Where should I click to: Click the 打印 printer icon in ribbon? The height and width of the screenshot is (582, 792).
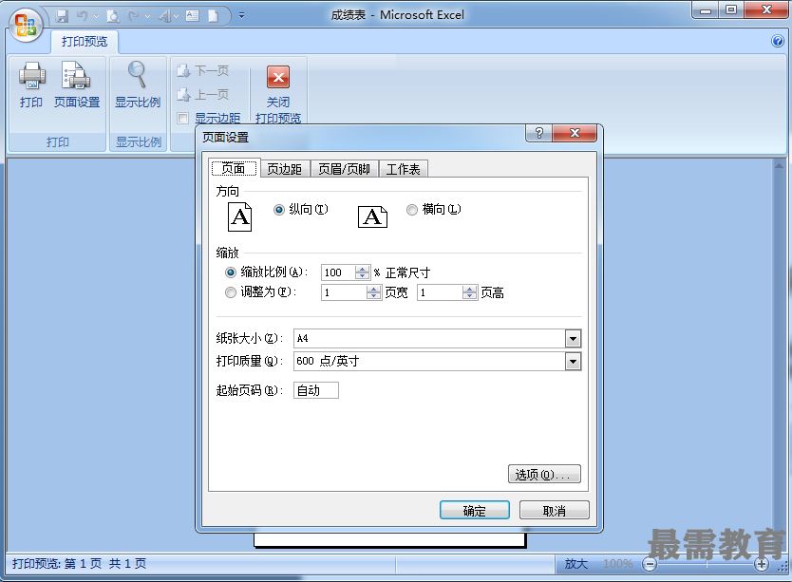click(32, 76)
